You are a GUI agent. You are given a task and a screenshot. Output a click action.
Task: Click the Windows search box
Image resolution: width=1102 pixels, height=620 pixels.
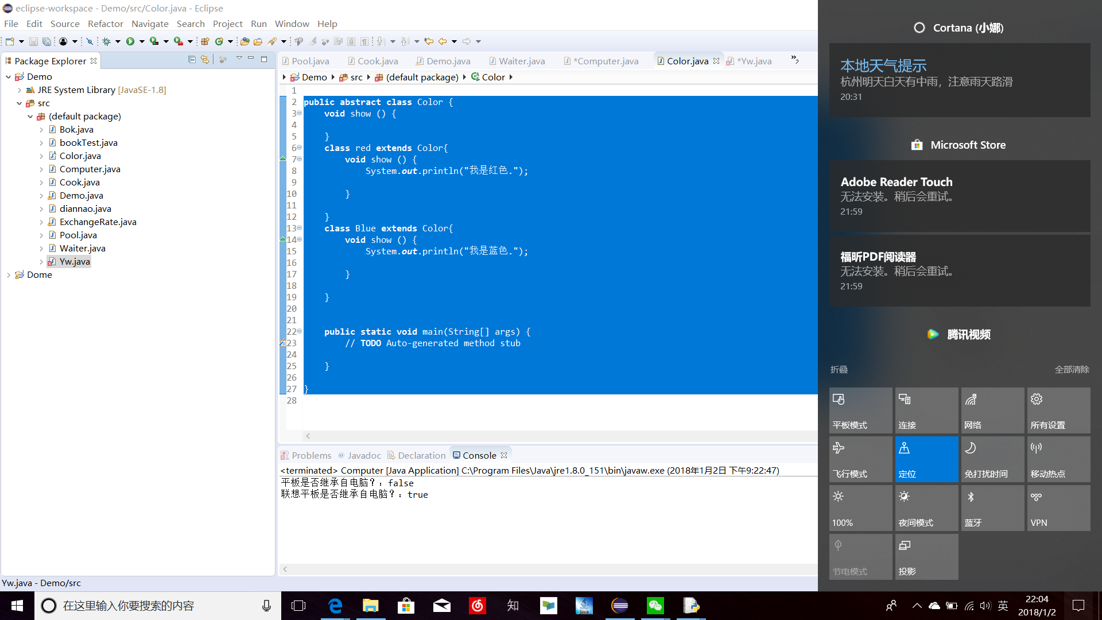[x=158, y=606]
